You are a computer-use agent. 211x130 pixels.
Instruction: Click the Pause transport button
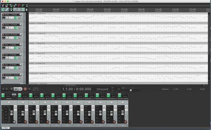pos(20,89)
